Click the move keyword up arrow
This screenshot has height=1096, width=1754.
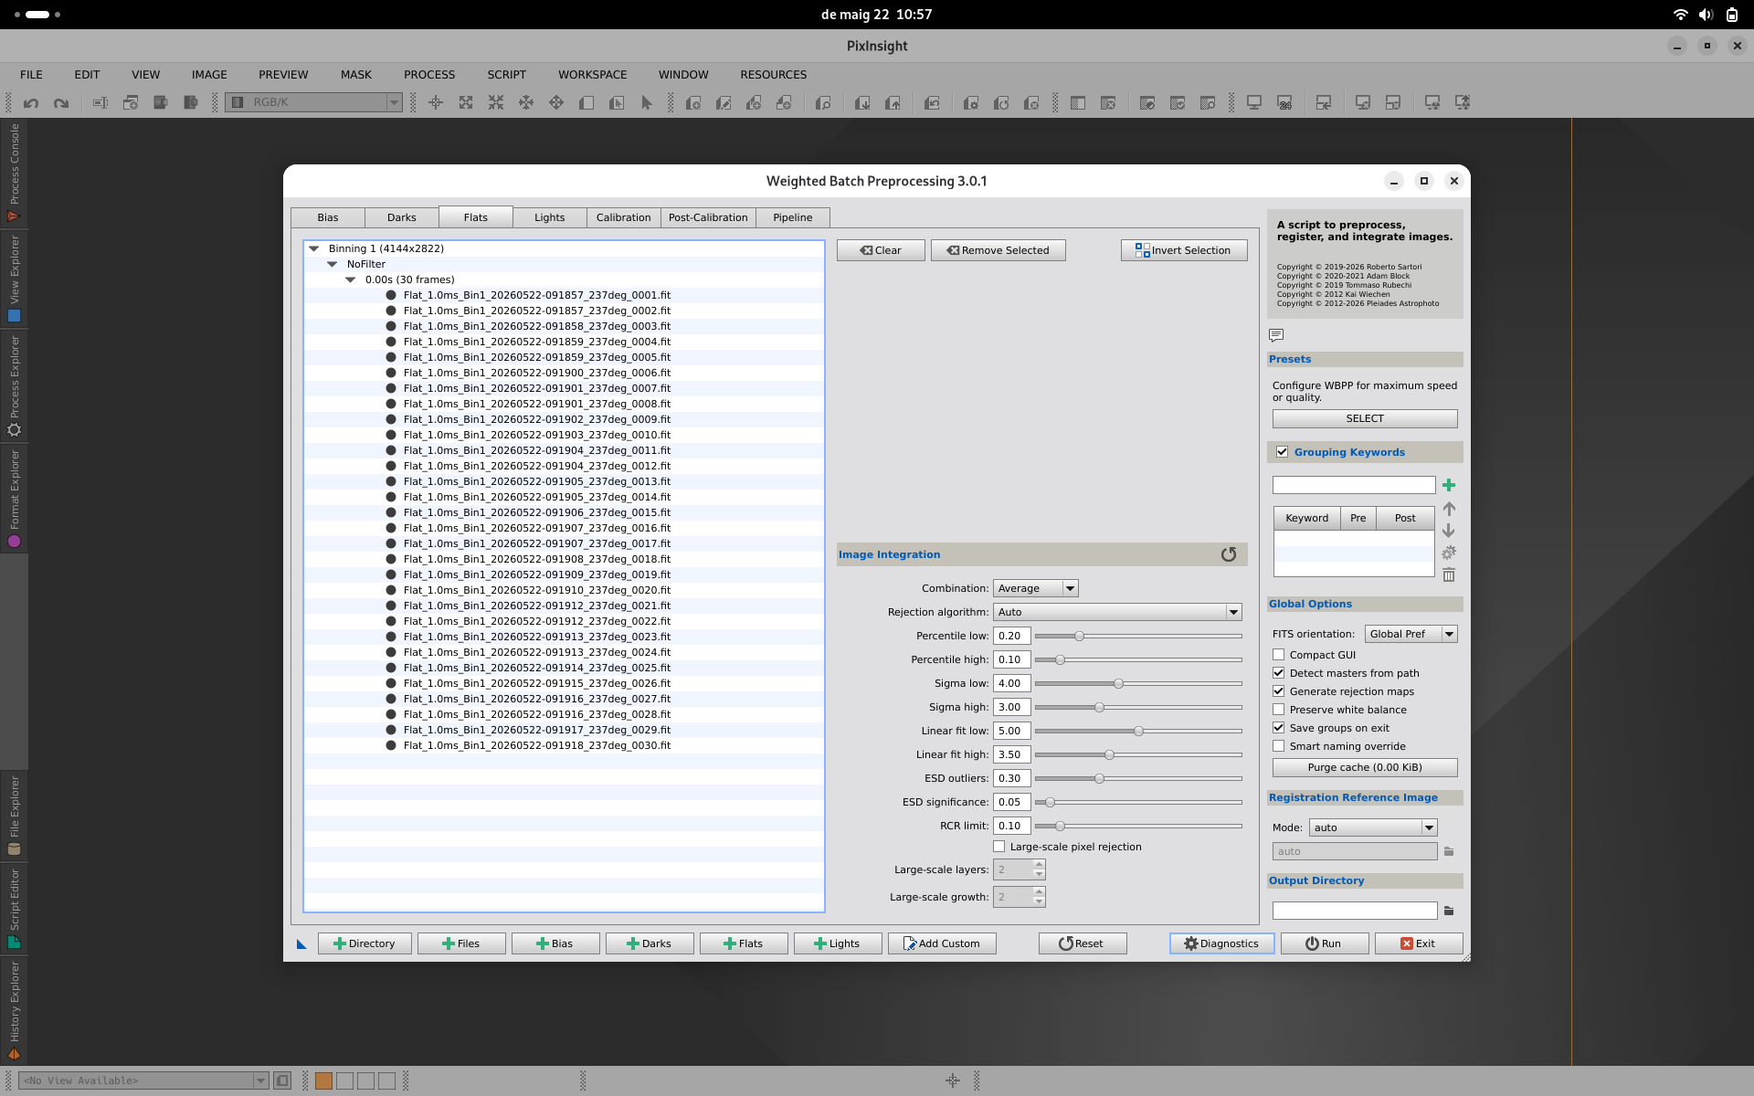1449,509
